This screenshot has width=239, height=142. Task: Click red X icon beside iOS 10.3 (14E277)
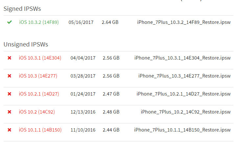pos(10,76)
